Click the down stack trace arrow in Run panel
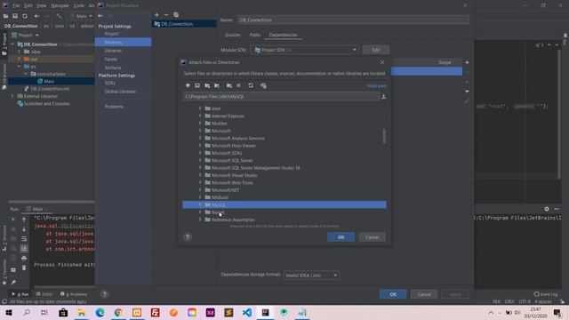 pyautogui.click(x=24, y=229)
